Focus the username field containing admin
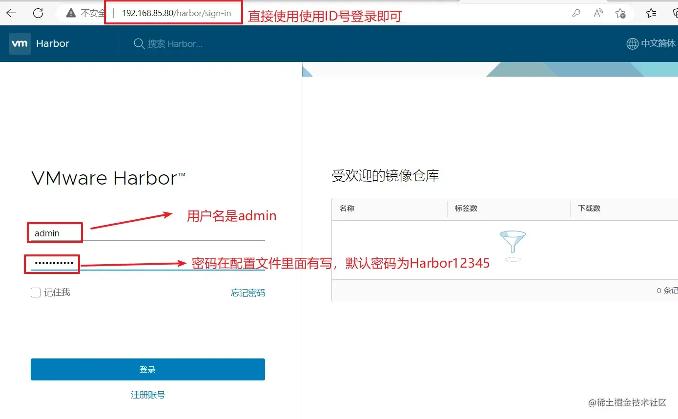 [148, 233]
